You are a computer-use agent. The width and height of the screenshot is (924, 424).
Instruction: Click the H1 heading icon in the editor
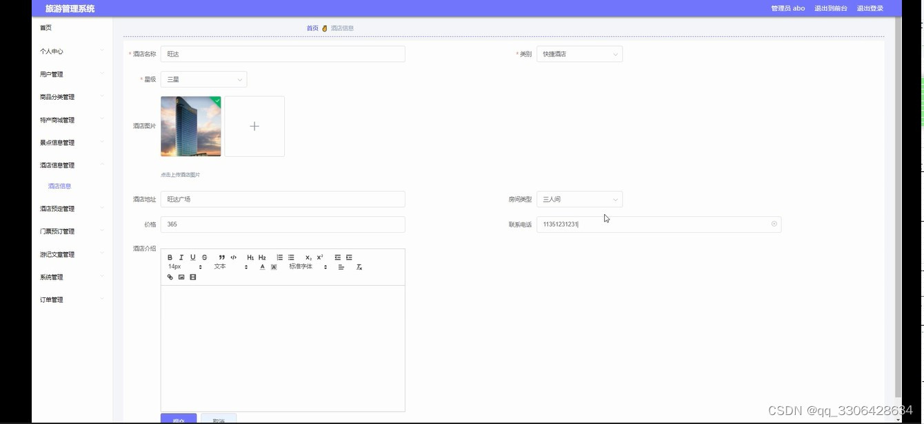[x=250, y=257]
